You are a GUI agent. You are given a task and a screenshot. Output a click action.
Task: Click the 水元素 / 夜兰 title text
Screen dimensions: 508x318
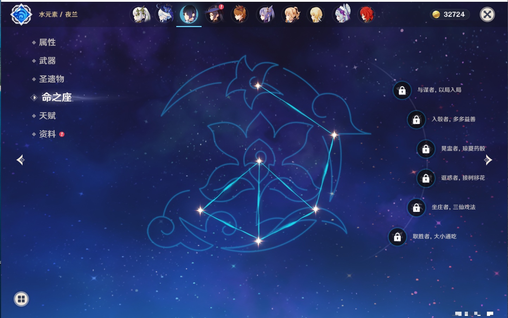click(58, 14)
